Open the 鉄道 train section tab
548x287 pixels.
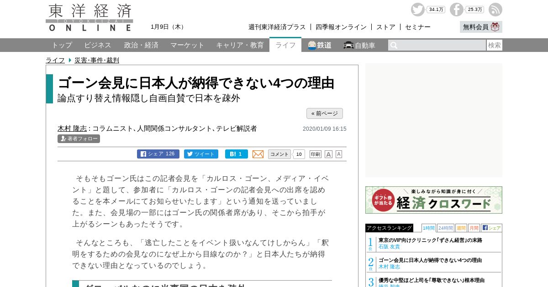(320, 45)
